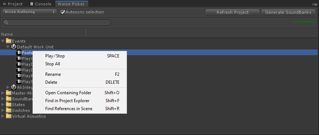319x135 pixels.
Task: Click the States folder icon
Action: click(9, 105)
